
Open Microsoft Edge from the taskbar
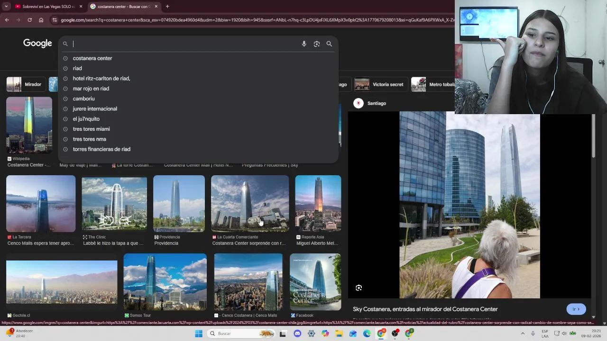point(367,333)
